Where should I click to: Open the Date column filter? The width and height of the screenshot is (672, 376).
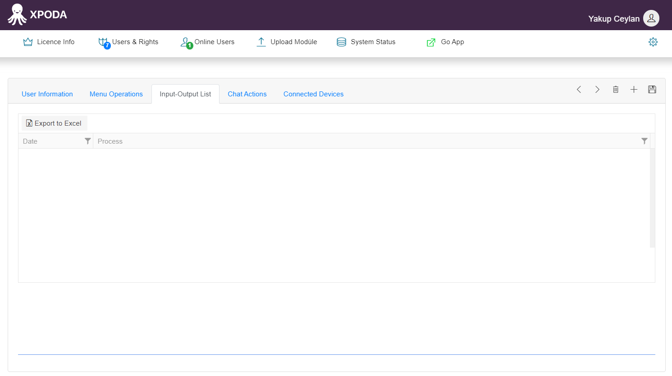[87, 141]
